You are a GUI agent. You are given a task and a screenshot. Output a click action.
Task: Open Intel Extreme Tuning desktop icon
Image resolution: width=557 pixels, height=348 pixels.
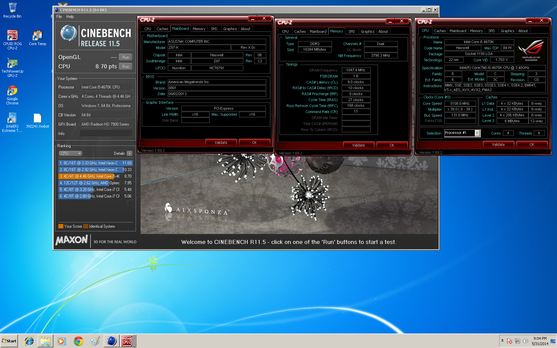point(12,122)
